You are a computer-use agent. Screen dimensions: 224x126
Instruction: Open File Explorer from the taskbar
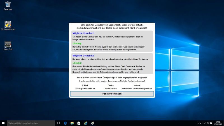pyautogui.click(x=72, y=123)
